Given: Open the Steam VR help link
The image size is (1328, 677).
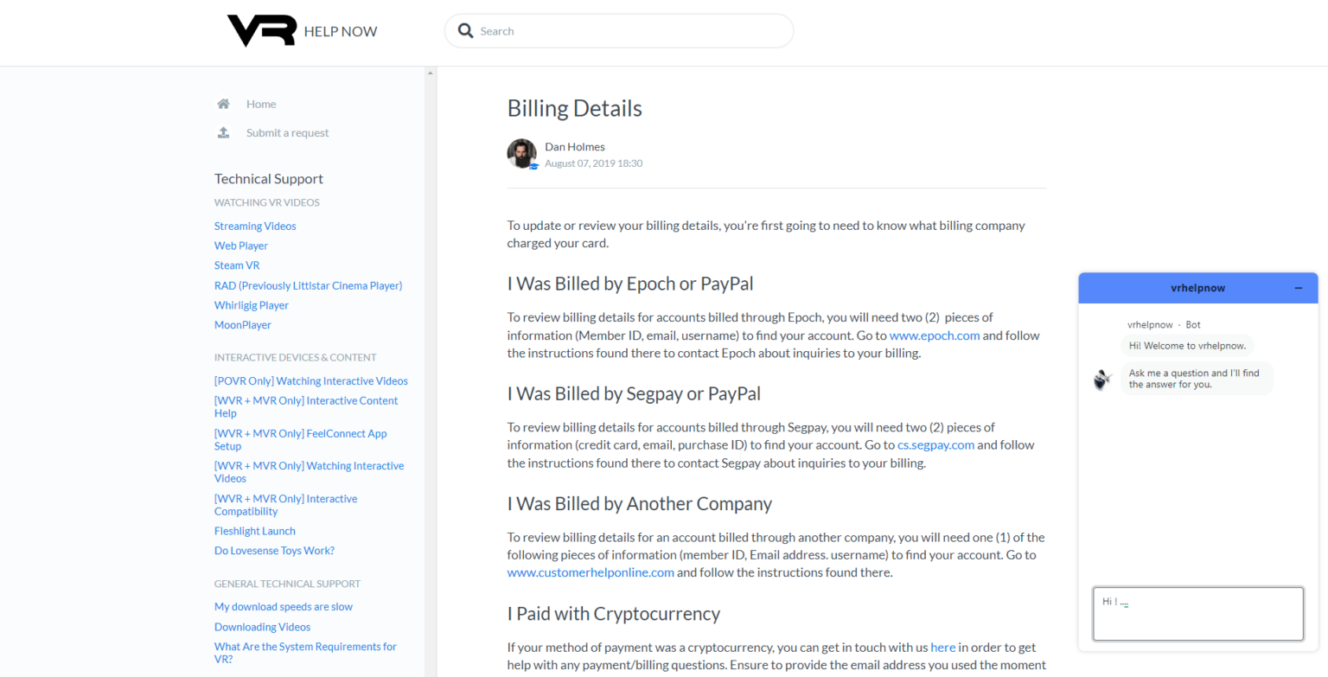Looking at the screenshot, I should 237,265.
